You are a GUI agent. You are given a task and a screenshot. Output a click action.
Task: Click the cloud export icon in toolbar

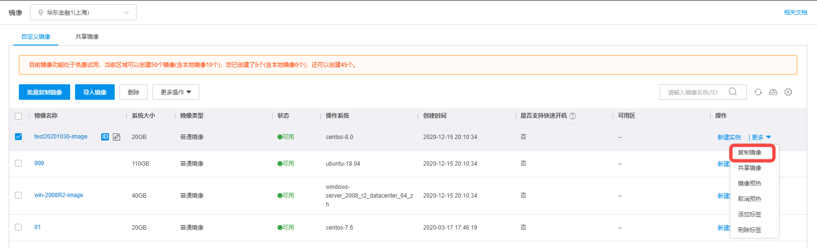(x=773, y=92)
